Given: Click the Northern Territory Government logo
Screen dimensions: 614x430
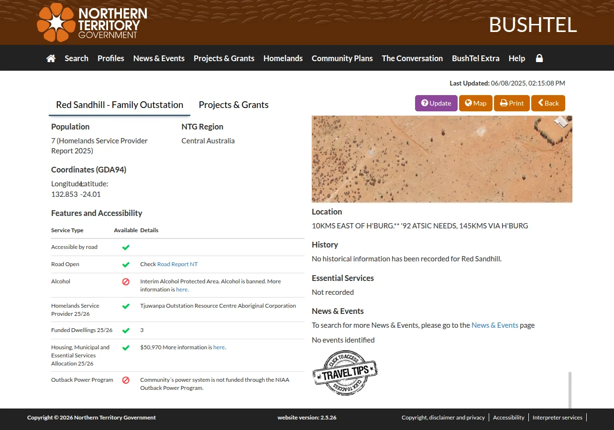Looking at the screenshot, I should (x=92, y=22).
